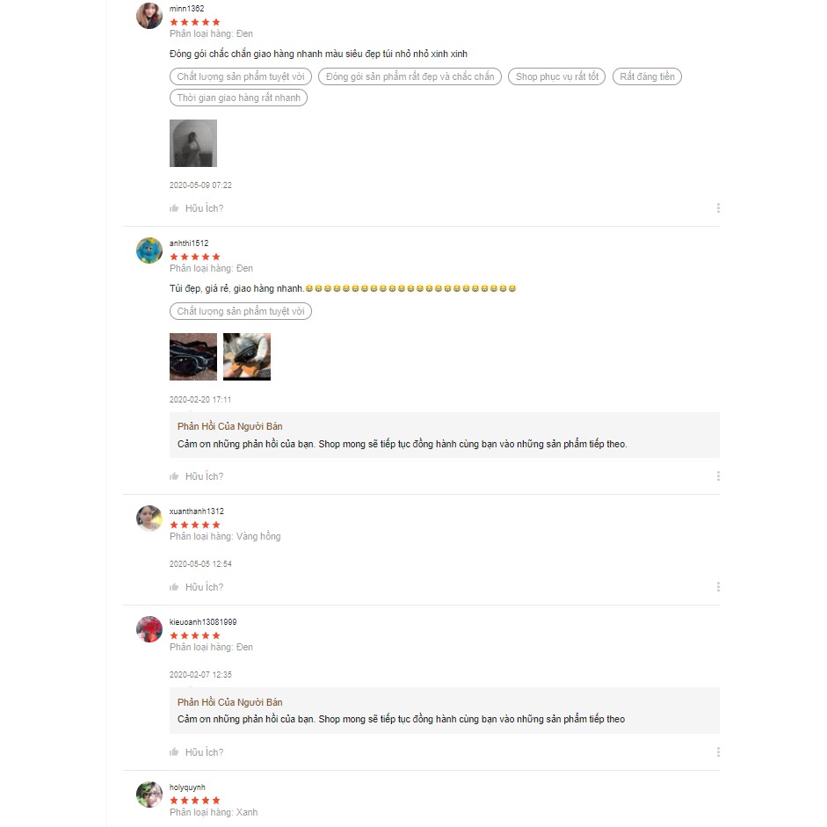Open minn1362's profile avatar
The width and height of the screenshot is (827, 827).
click(149, 16)
